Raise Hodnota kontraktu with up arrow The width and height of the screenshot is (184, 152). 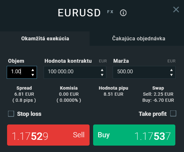tap(102, 70)
